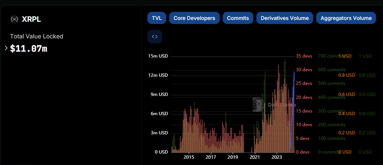This screenshot has width=383, height=165.
Task: Click the orange 0.6 USD axis label
Action: click(x=346, y=94)
